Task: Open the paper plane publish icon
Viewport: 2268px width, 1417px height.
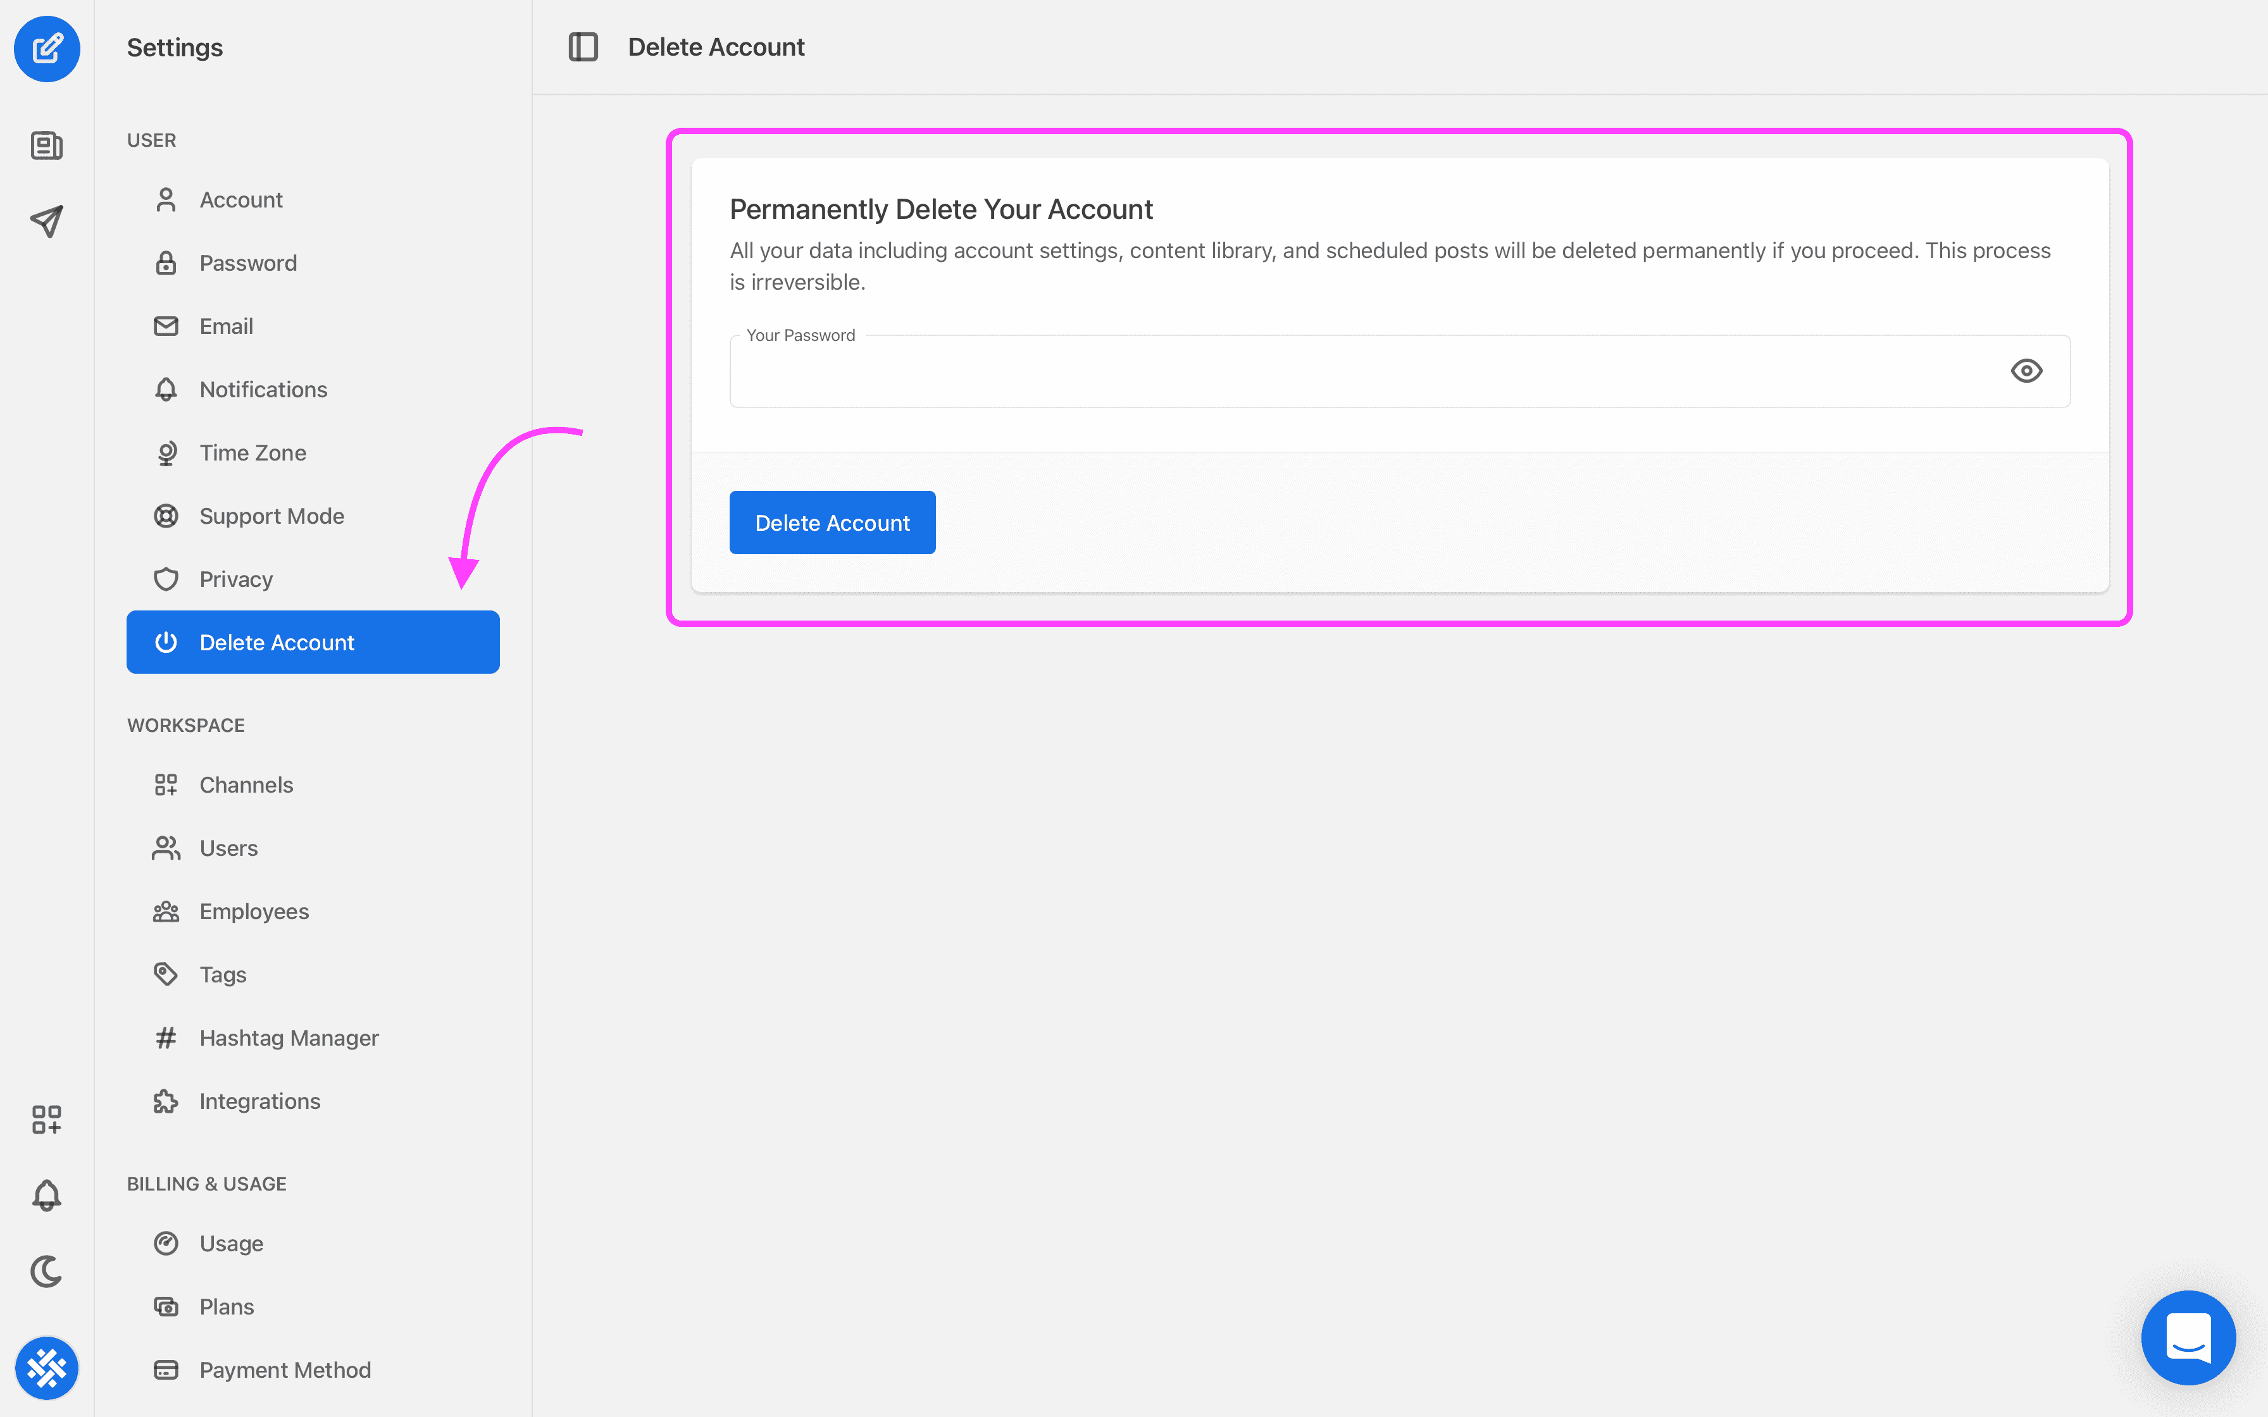Action: coord(47,221)
